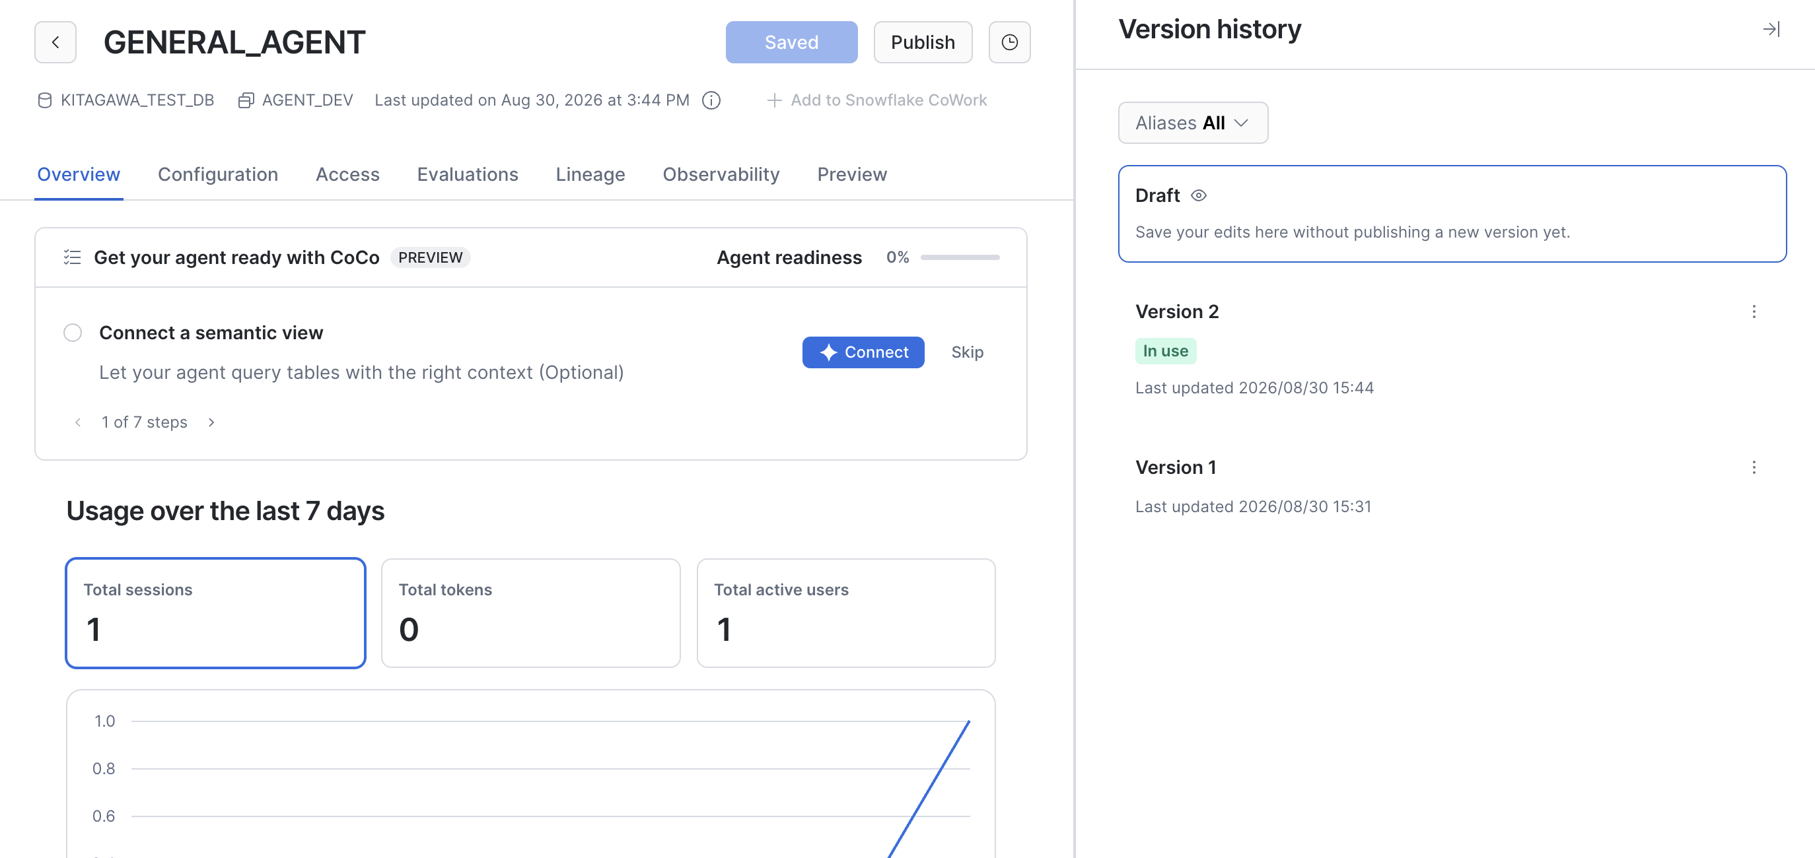Open the Preview tab
Viewport: 1815px width, 858px height.
[852, 174]
